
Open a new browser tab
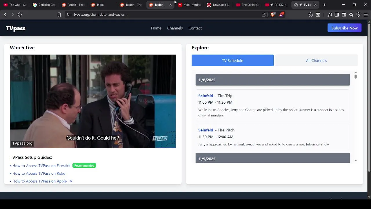(x=324, y=5)
